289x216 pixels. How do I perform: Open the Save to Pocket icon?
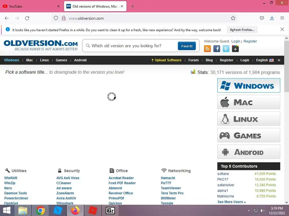(x=262, y=18)
